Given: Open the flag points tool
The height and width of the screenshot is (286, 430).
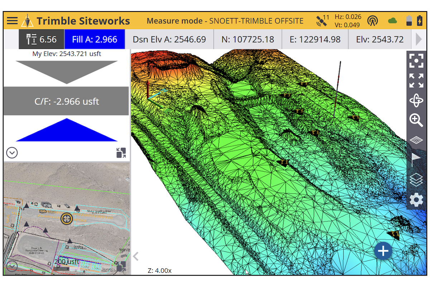Looking at the screenshot, I should (x=416, y=159).
